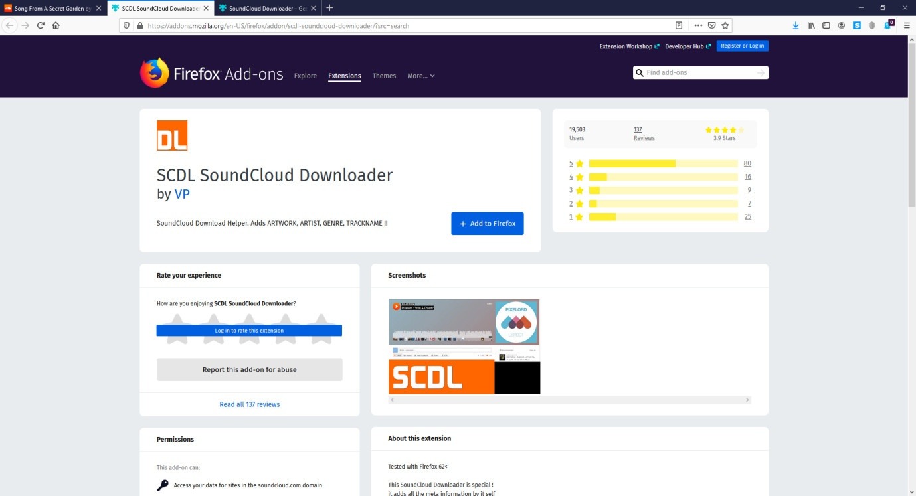Click Add to Firefox button

(488, 224)
